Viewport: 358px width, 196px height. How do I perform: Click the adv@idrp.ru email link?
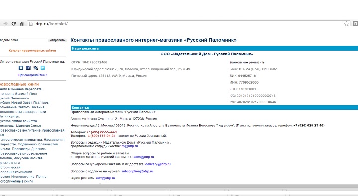coord(106,178)
